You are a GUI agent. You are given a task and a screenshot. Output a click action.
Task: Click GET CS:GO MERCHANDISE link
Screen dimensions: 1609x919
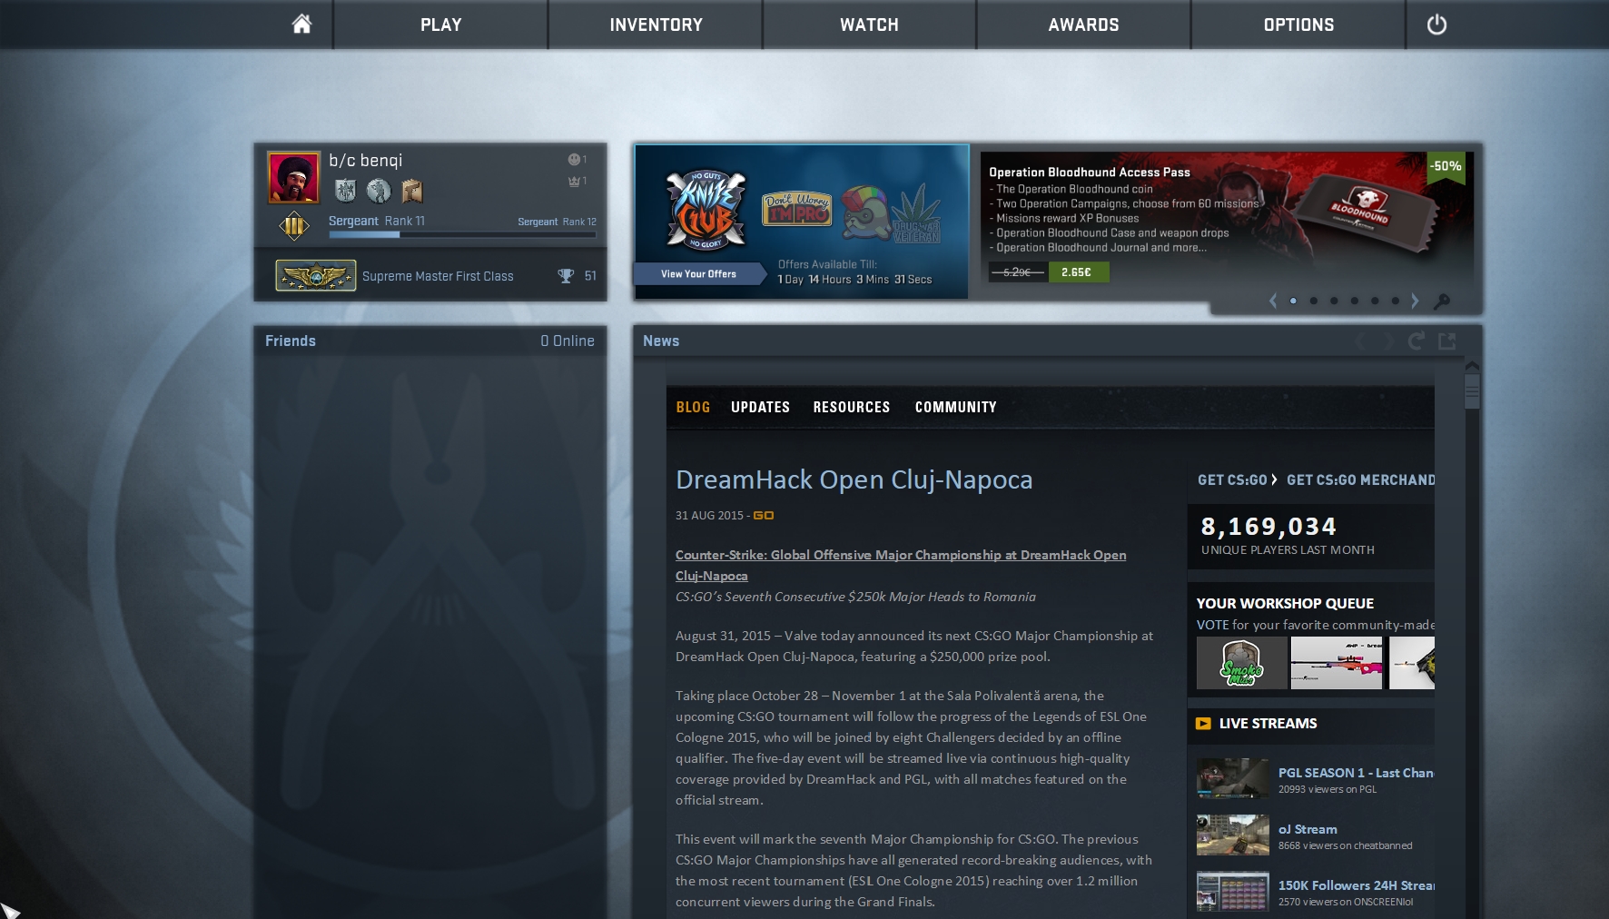point(1360,479)
